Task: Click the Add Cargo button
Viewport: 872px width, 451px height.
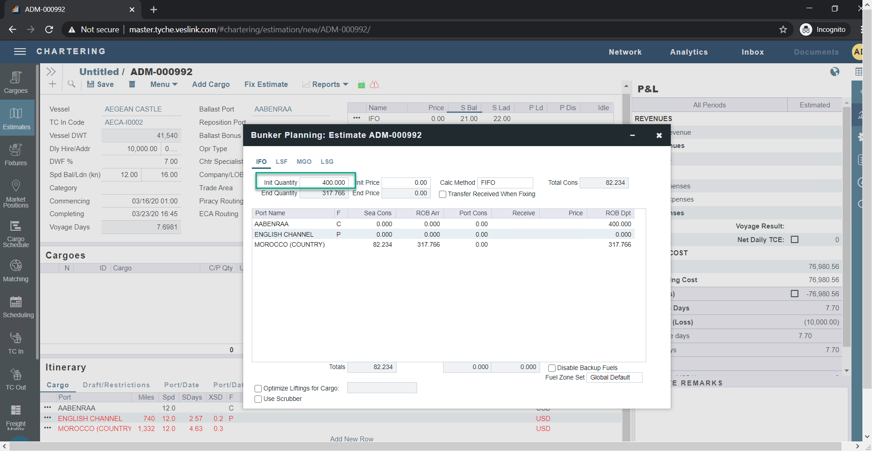Action: pyautogui.click(x=211, y=84)
